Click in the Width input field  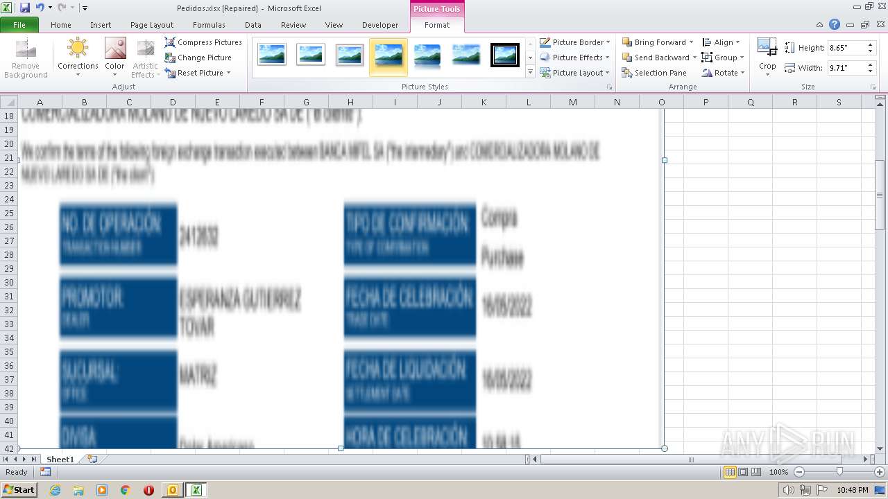click(846, 68)
